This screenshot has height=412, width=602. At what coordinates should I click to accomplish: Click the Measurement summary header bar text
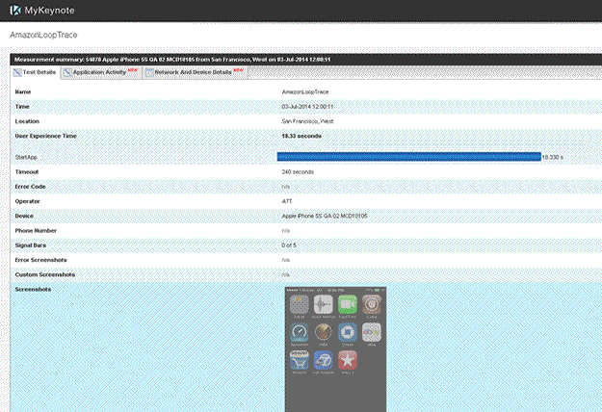[x=172, y=60]
